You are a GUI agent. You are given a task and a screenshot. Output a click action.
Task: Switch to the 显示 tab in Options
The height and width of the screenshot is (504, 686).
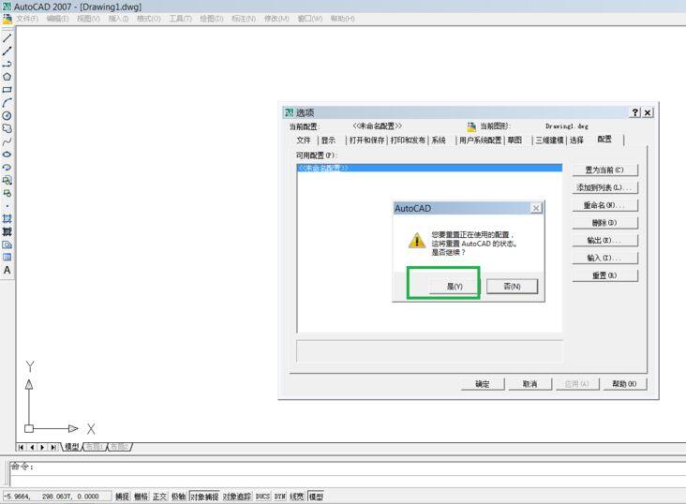tap(328, 140)
